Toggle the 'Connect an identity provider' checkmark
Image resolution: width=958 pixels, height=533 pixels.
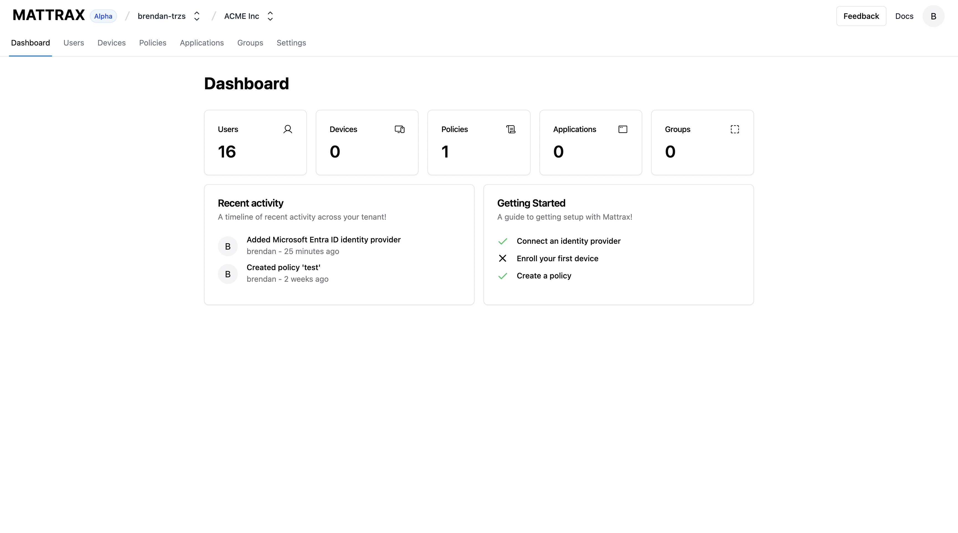click(503, 241)
